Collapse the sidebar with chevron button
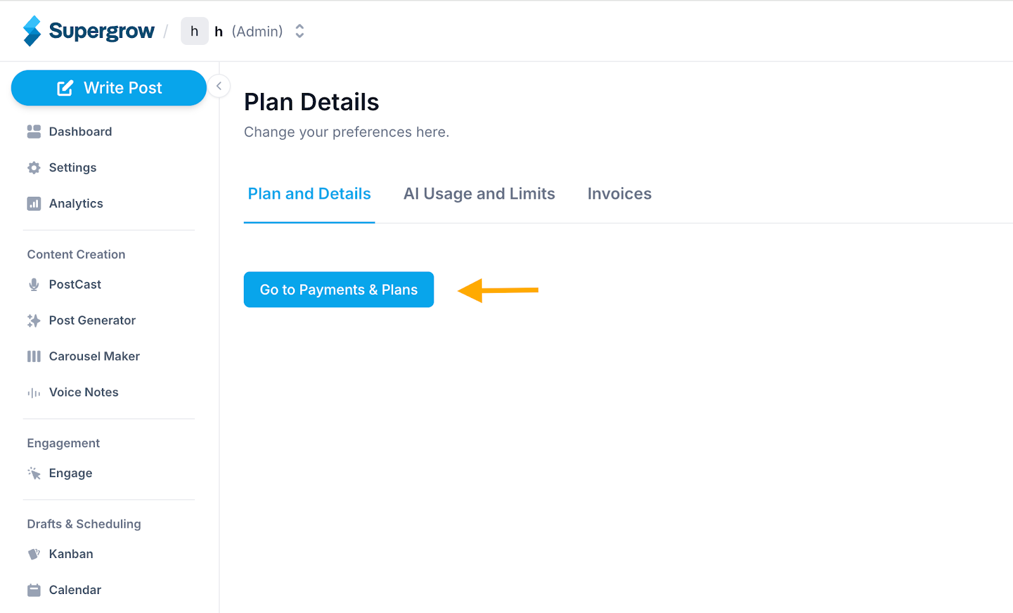Screen dimensions: 1013x613 point(219,86)
